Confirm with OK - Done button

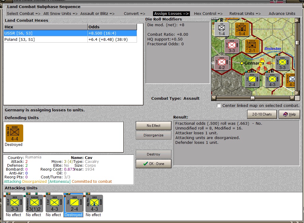coord(154,164)
